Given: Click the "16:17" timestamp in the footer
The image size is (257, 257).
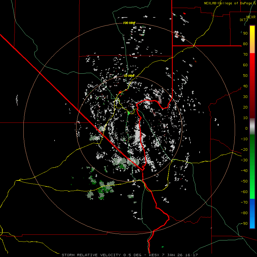Looking at the screenshot, I should 191,255.
